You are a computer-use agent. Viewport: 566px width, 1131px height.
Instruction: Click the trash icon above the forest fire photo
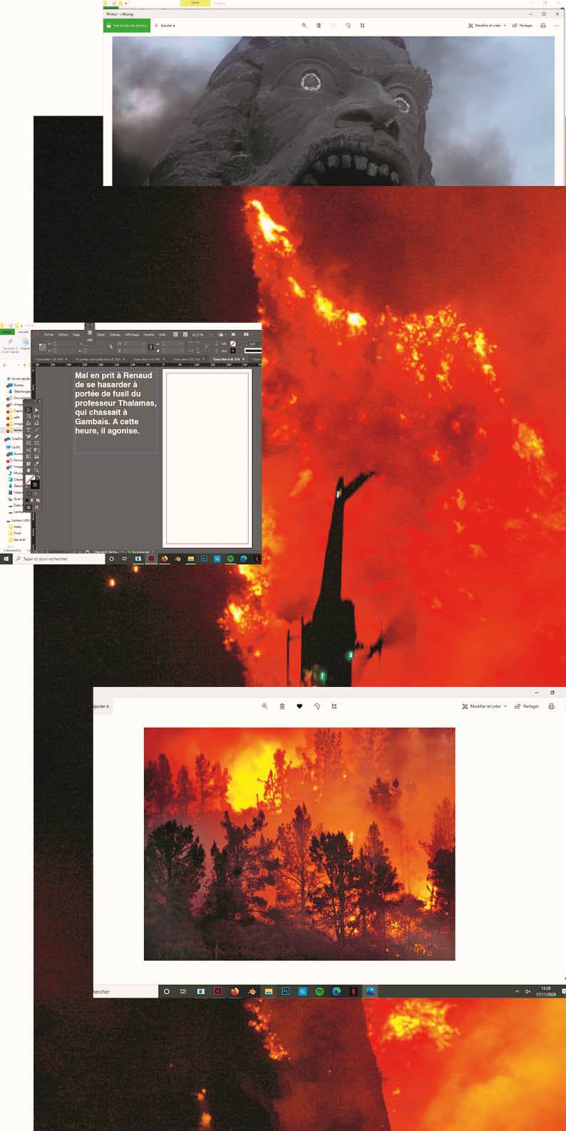coord(282,706)
